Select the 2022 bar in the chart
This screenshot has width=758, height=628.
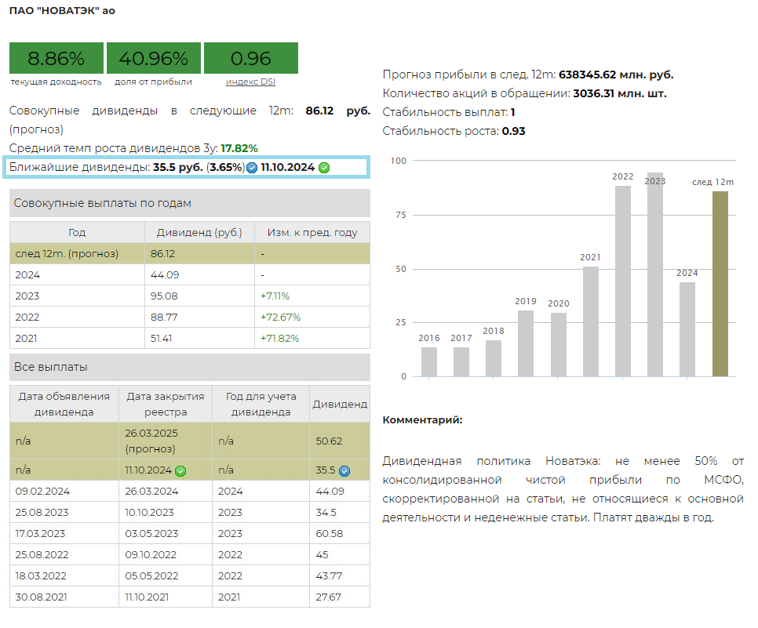click(623, 281)
